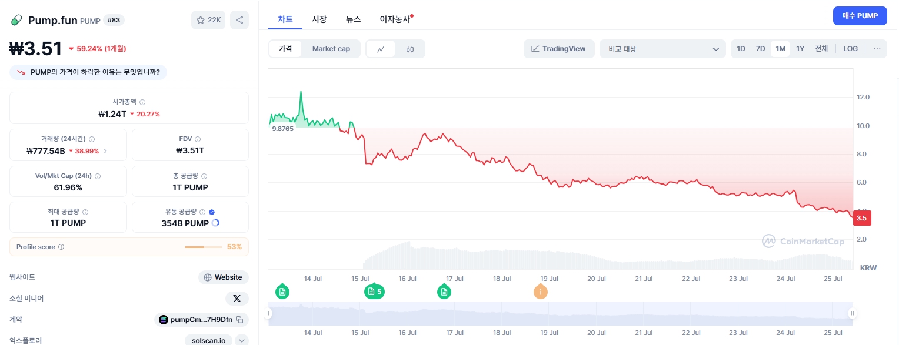Image resolution: width=899 pixels, height=345 pixels.
Task: Switch to candlestick chart icon
Action: point(410,49)
